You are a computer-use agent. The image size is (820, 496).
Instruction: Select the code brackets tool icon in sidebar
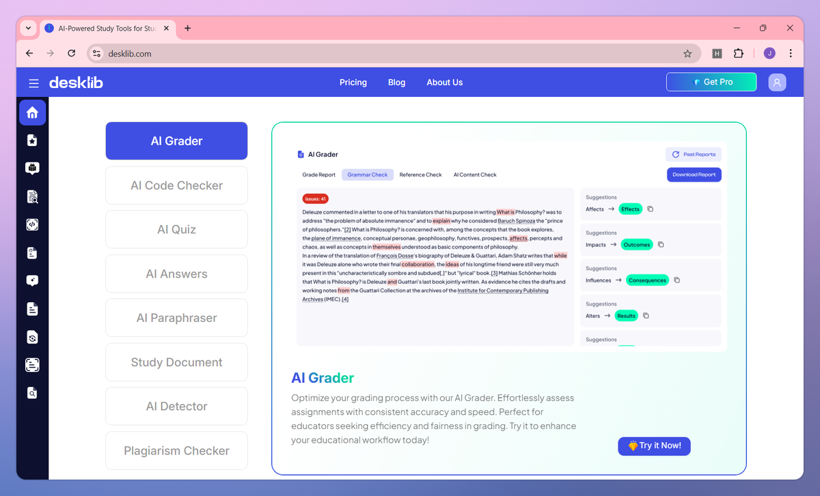pos(32,224)
